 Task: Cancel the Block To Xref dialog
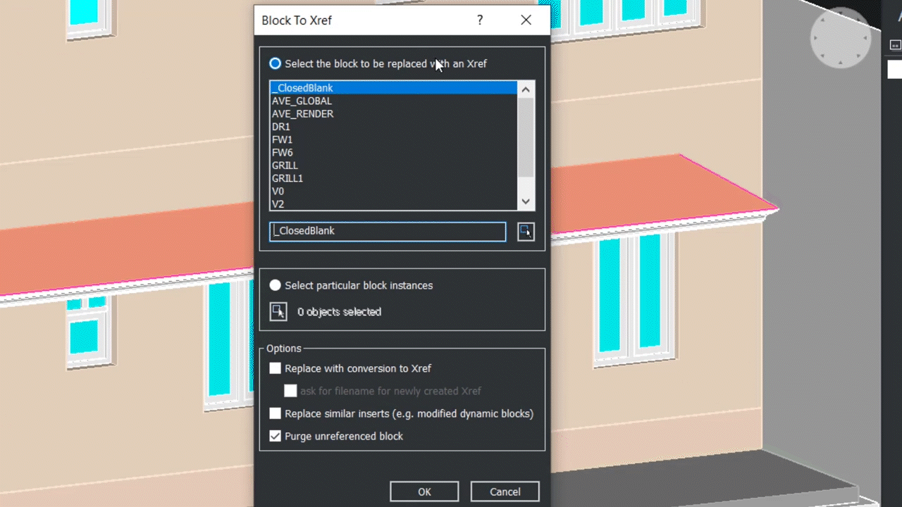tap(505, 492)
